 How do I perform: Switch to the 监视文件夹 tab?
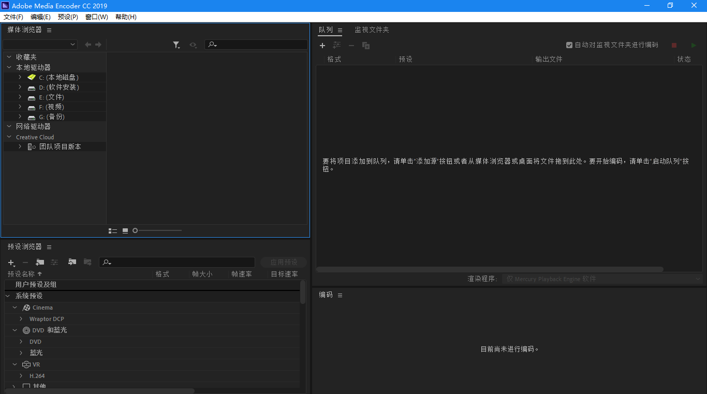point(372,30)
